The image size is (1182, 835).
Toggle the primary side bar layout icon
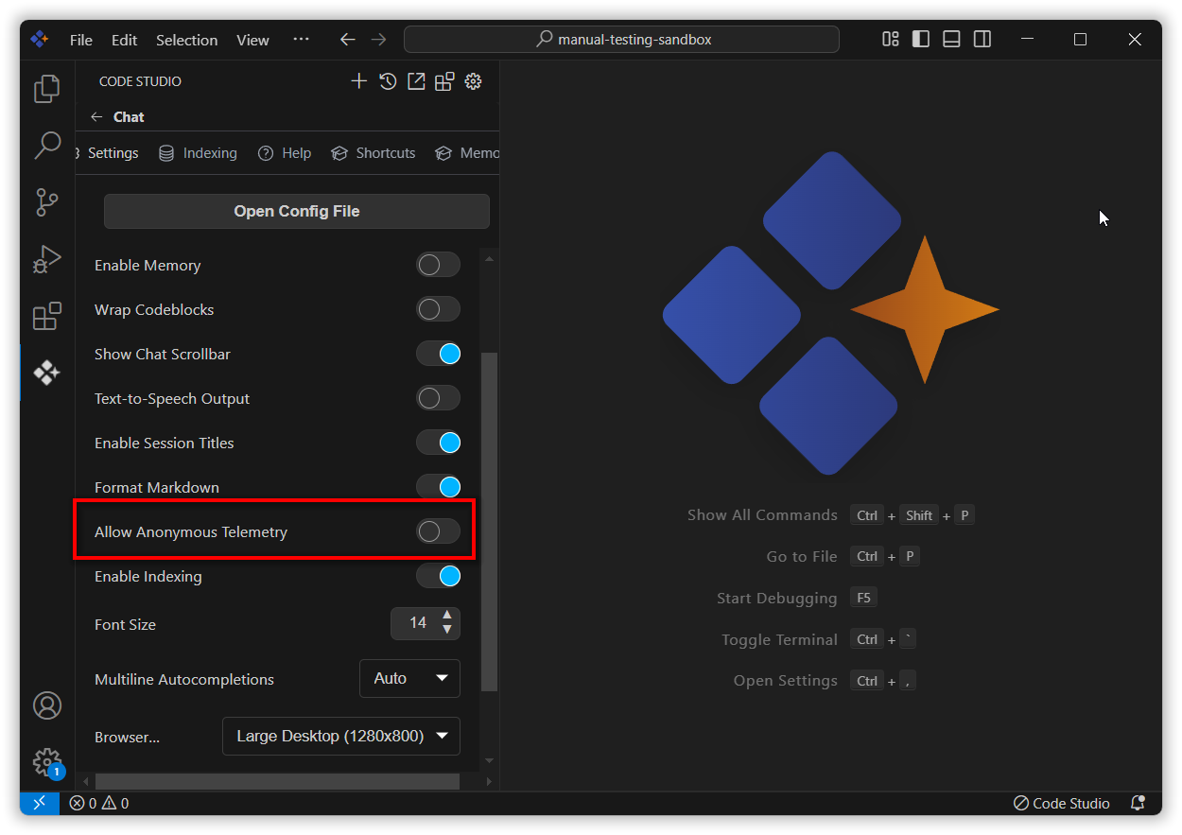921,40
